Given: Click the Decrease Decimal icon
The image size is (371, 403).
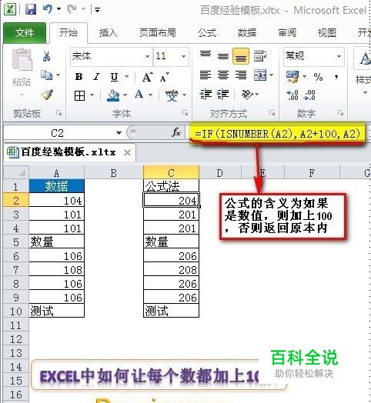Looking at the screenshot, I should coord(309,95).
